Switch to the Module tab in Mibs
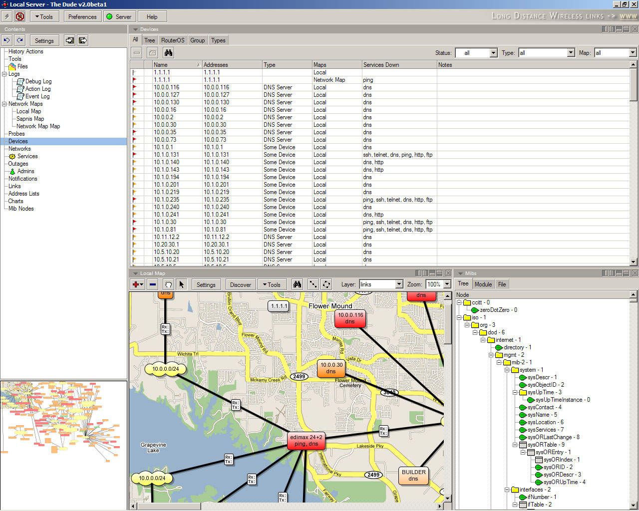Screen dimensions: 639x511 [x=483, y=284]
